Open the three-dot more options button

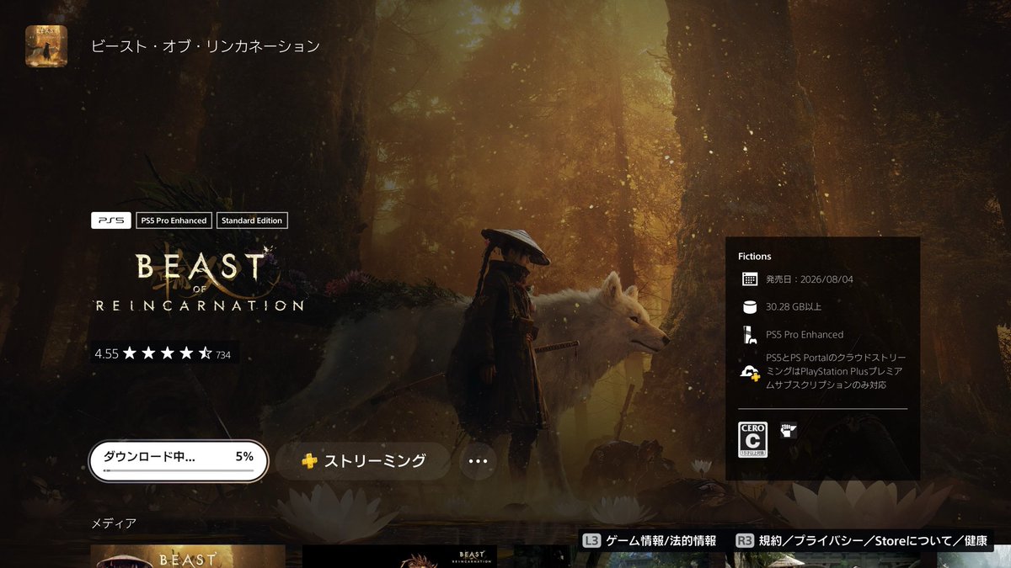pos(478,461)
